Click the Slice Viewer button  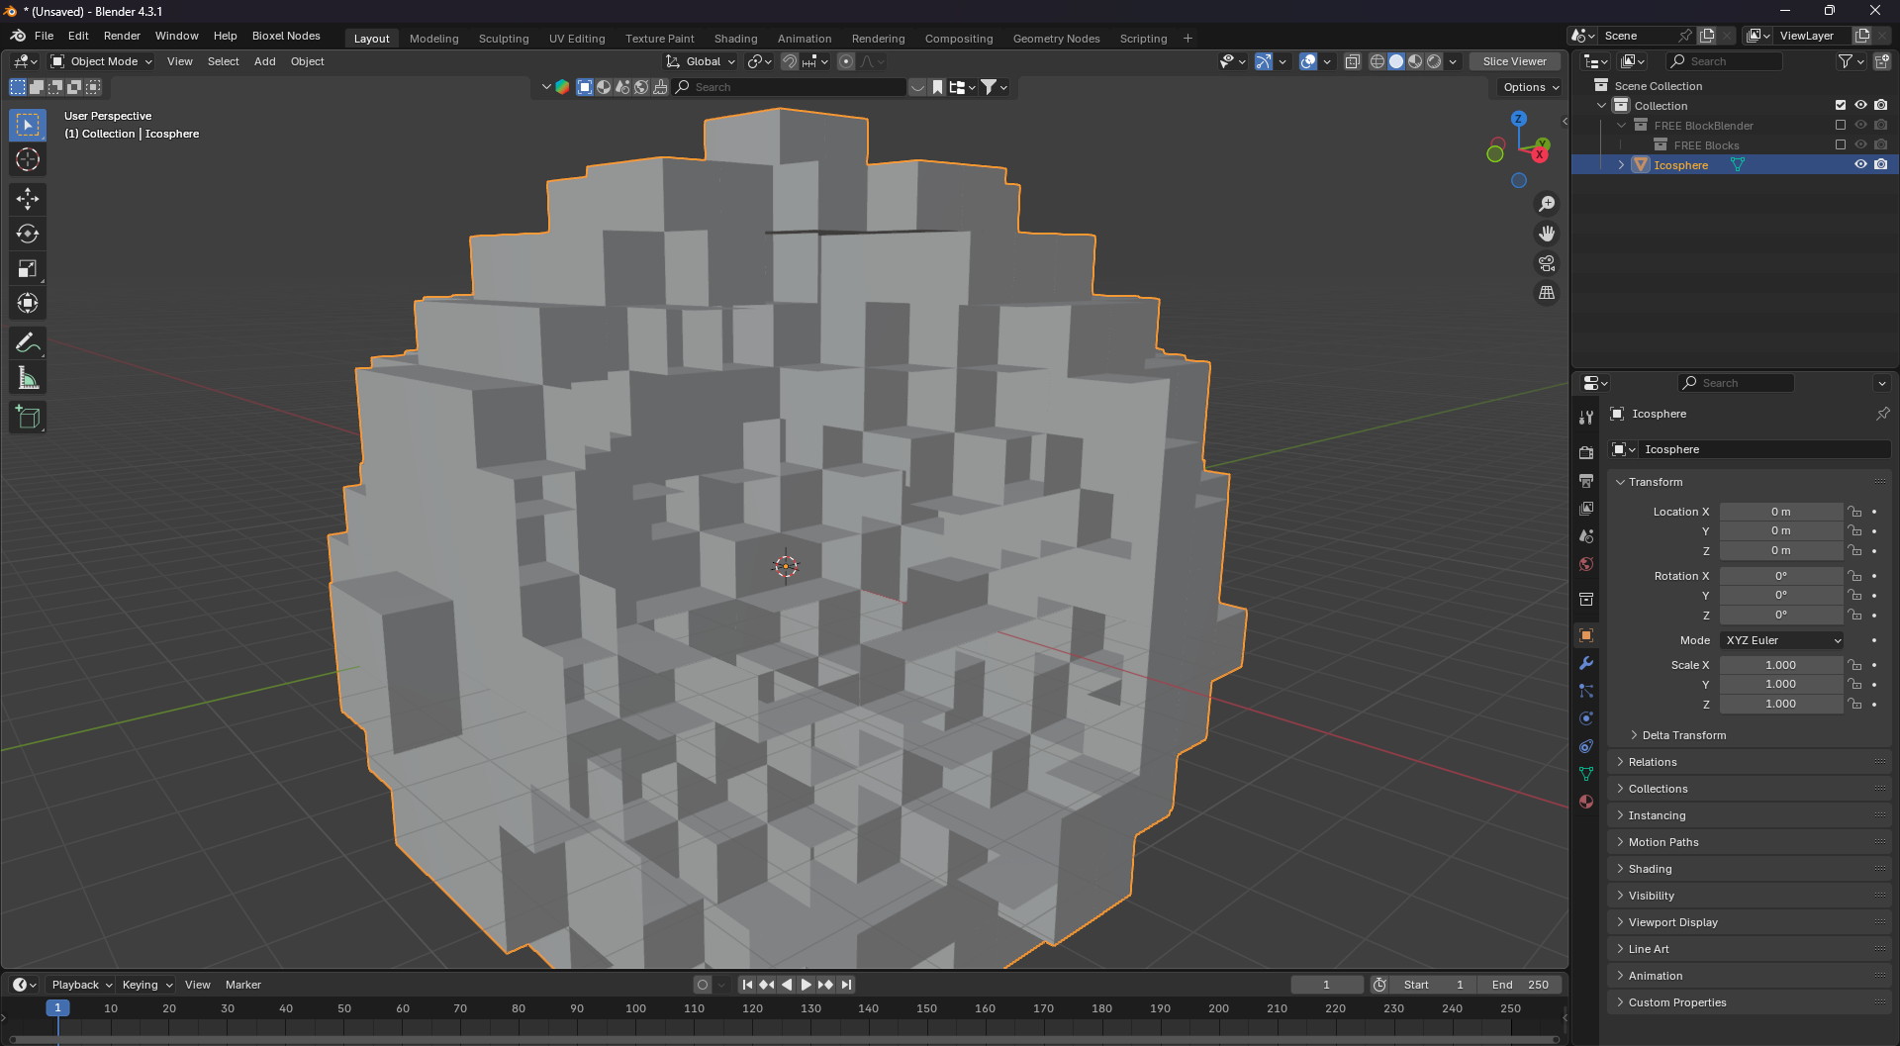pyautogui.click(x=1514, y=61)
